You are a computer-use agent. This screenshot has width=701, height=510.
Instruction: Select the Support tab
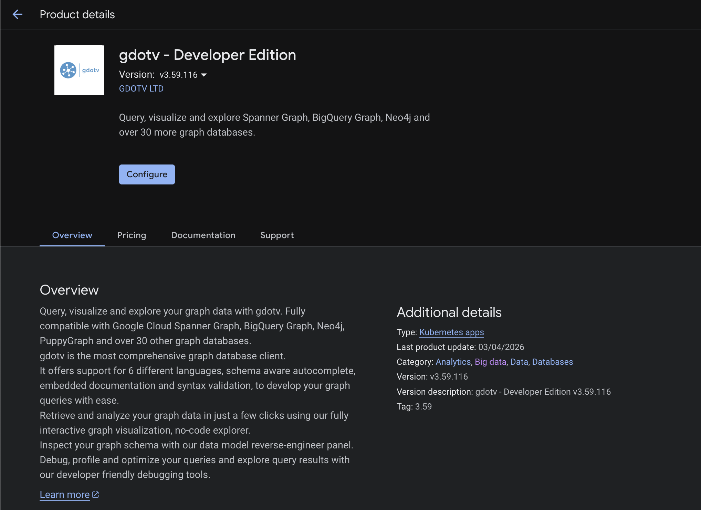click(277, 235)
